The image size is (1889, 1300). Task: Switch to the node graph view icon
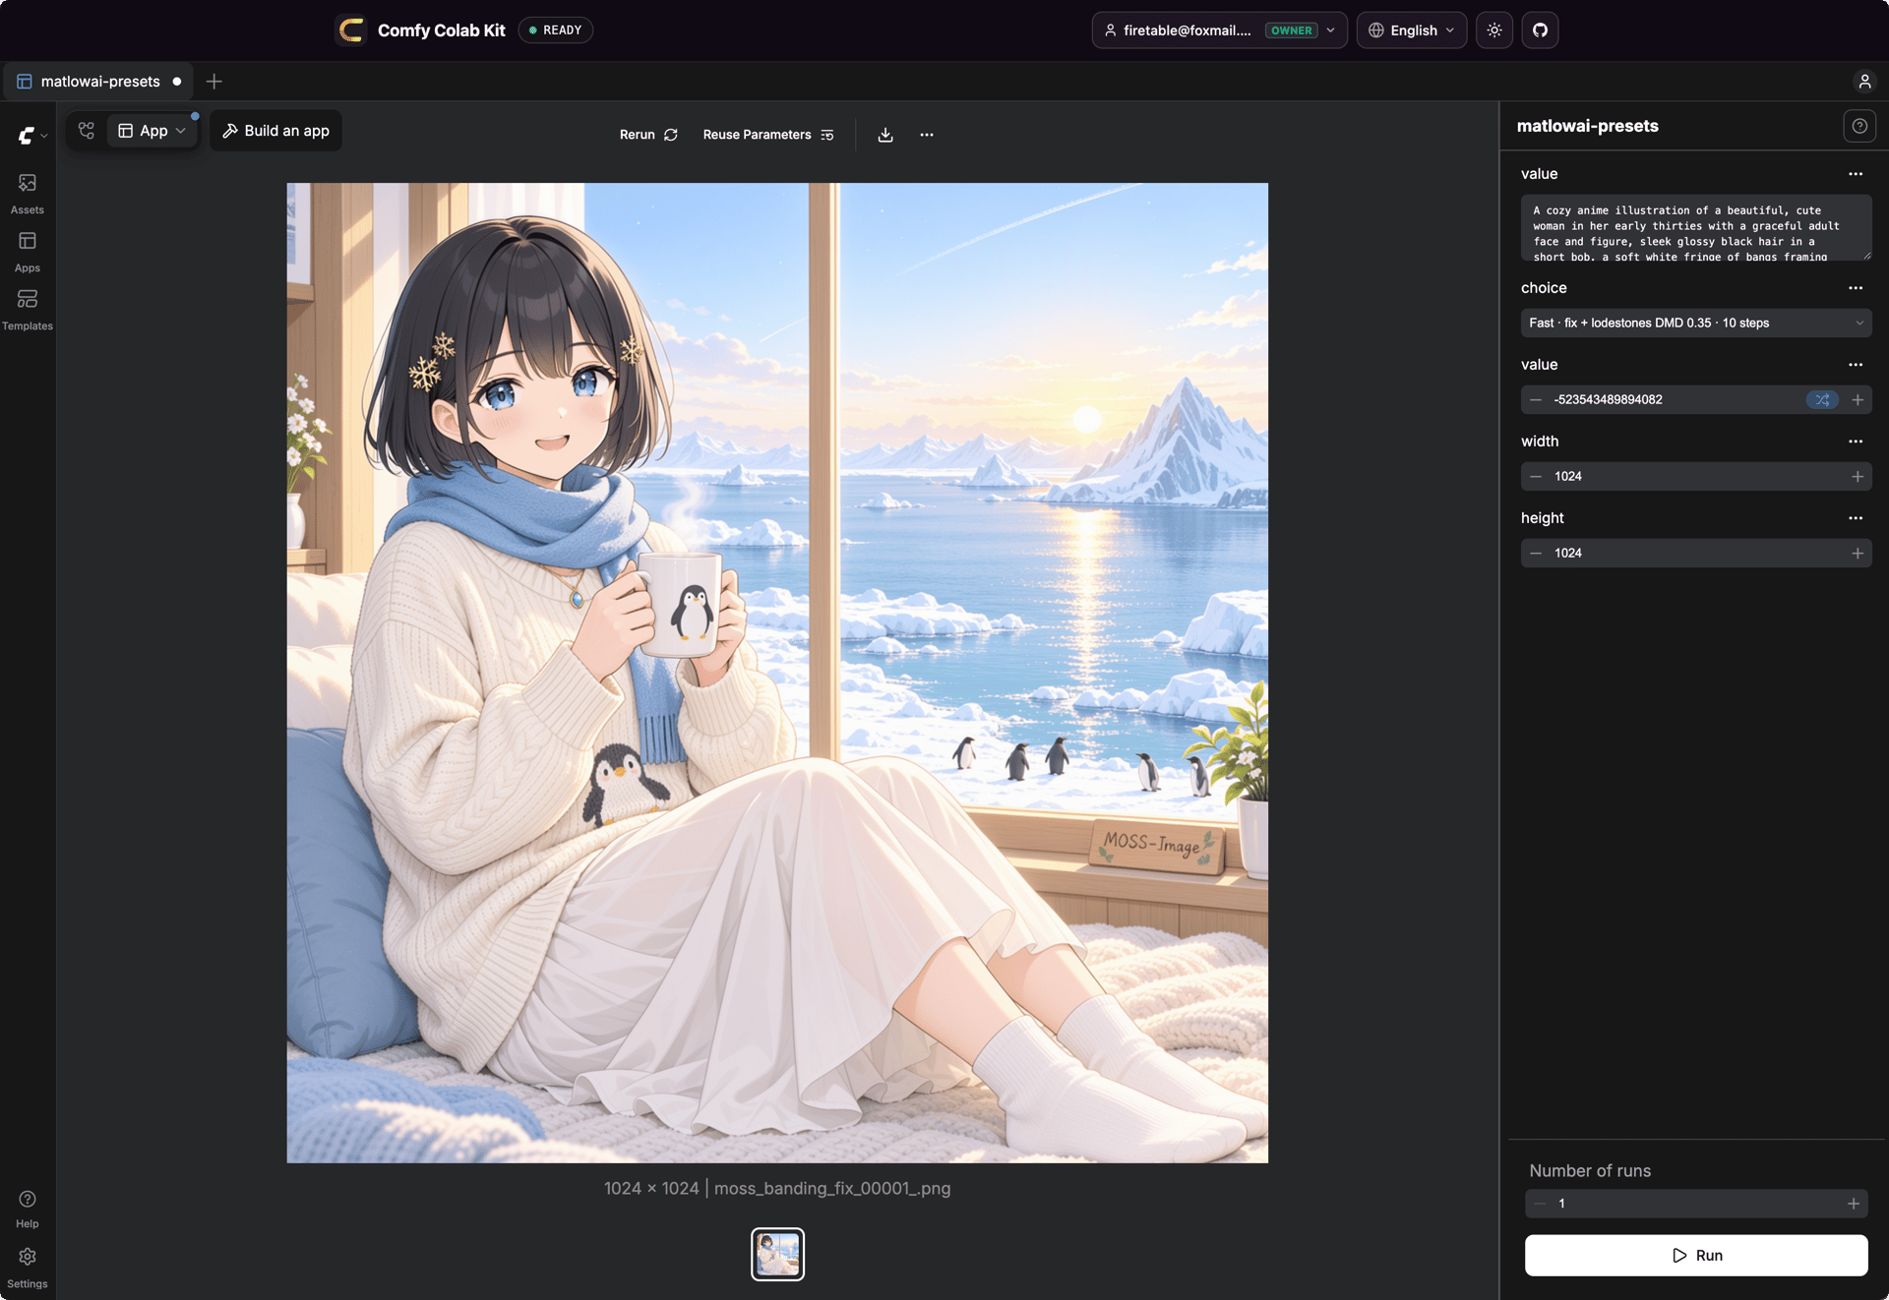(x=87, y=131)
